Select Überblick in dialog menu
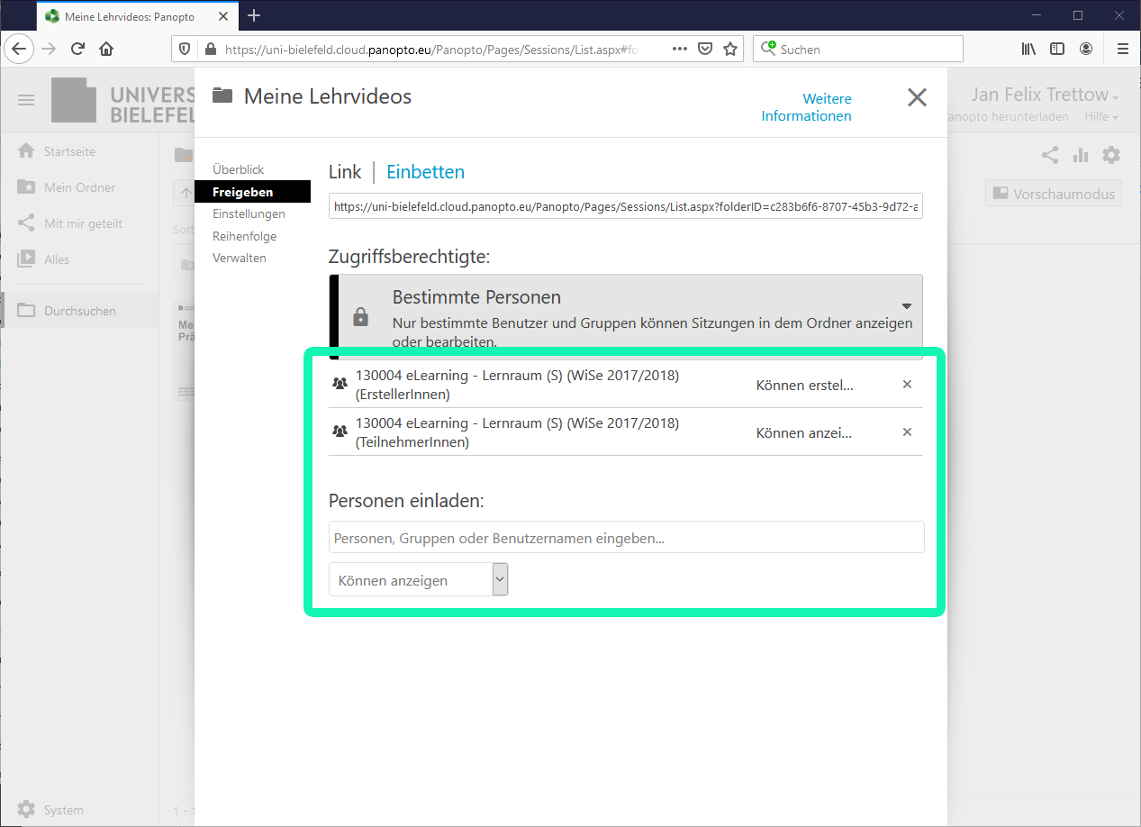The image size is (1141, 827). click(238, 169)
